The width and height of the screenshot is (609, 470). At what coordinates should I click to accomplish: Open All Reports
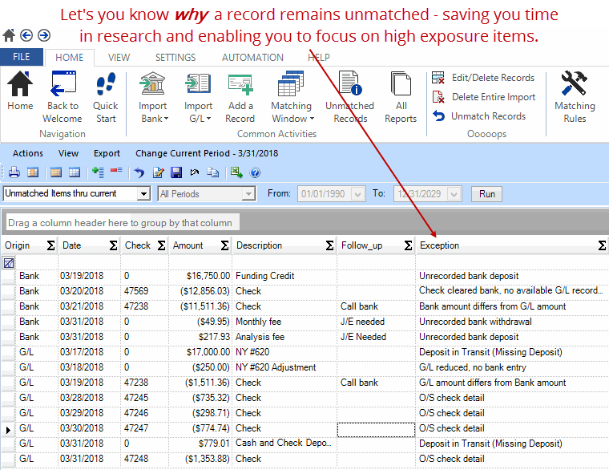tap(401, 97)
